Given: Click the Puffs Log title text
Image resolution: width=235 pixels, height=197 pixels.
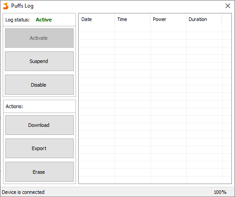Looking at the screenshot, I should pyautogui.click(x=22, y=6).
